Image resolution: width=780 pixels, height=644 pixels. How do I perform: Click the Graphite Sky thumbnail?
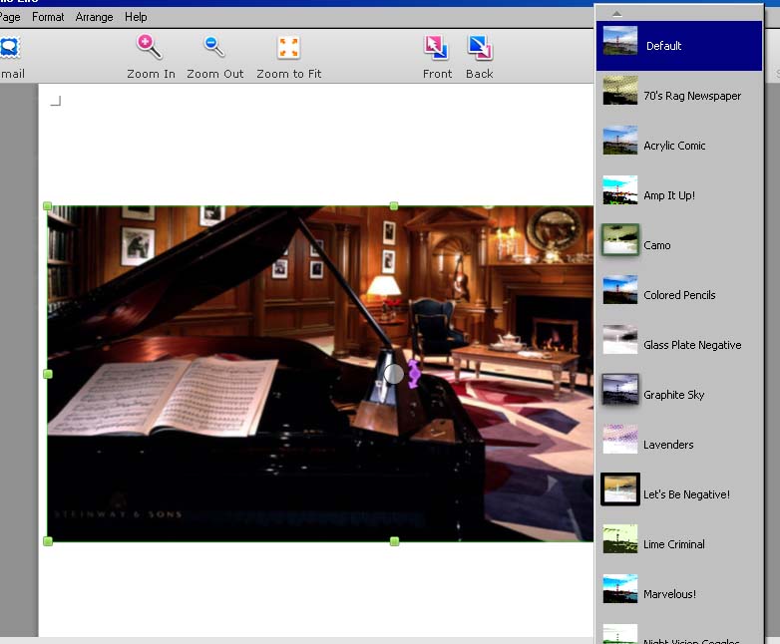pos(619,390)
